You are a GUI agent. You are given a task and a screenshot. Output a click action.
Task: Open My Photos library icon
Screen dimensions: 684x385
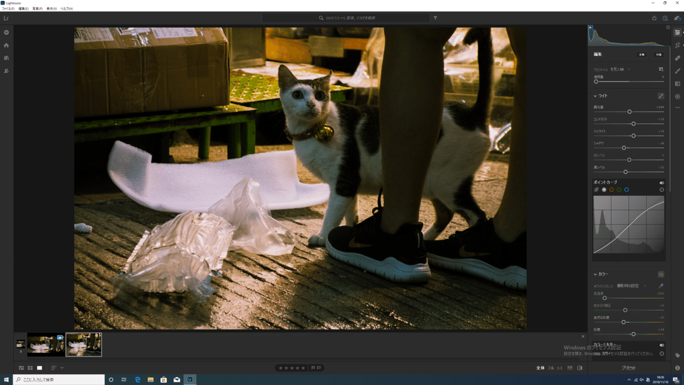6,58
